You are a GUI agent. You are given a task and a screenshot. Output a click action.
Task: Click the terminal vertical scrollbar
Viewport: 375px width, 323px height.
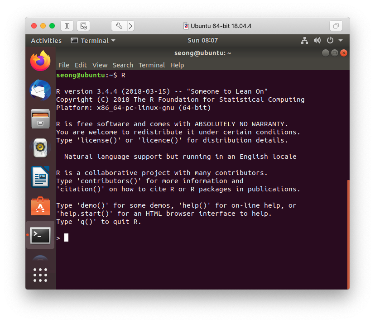(x=348, y=235)
